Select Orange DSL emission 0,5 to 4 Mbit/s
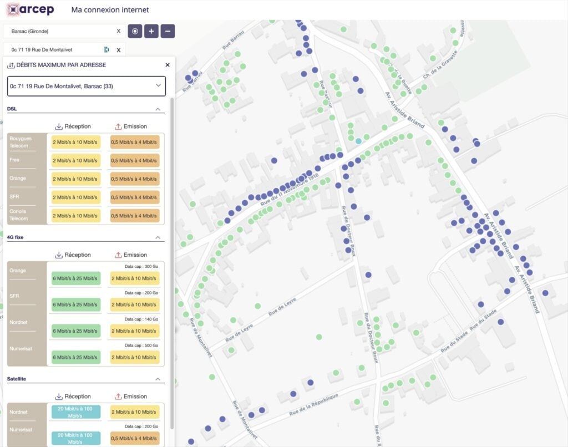The height and width of the screenshot is (447, 568). pos(134,179)
